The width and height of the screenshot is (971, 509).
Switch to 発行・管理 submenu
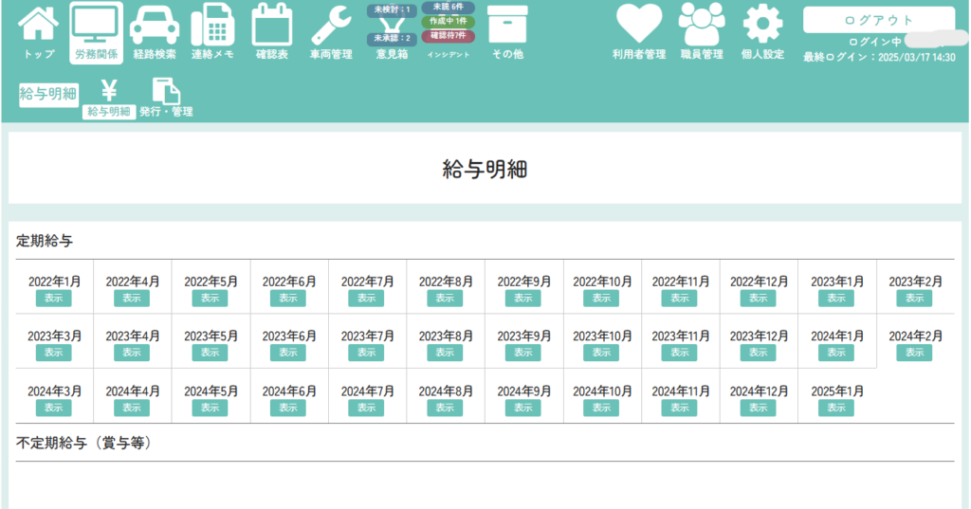point(166,98)
